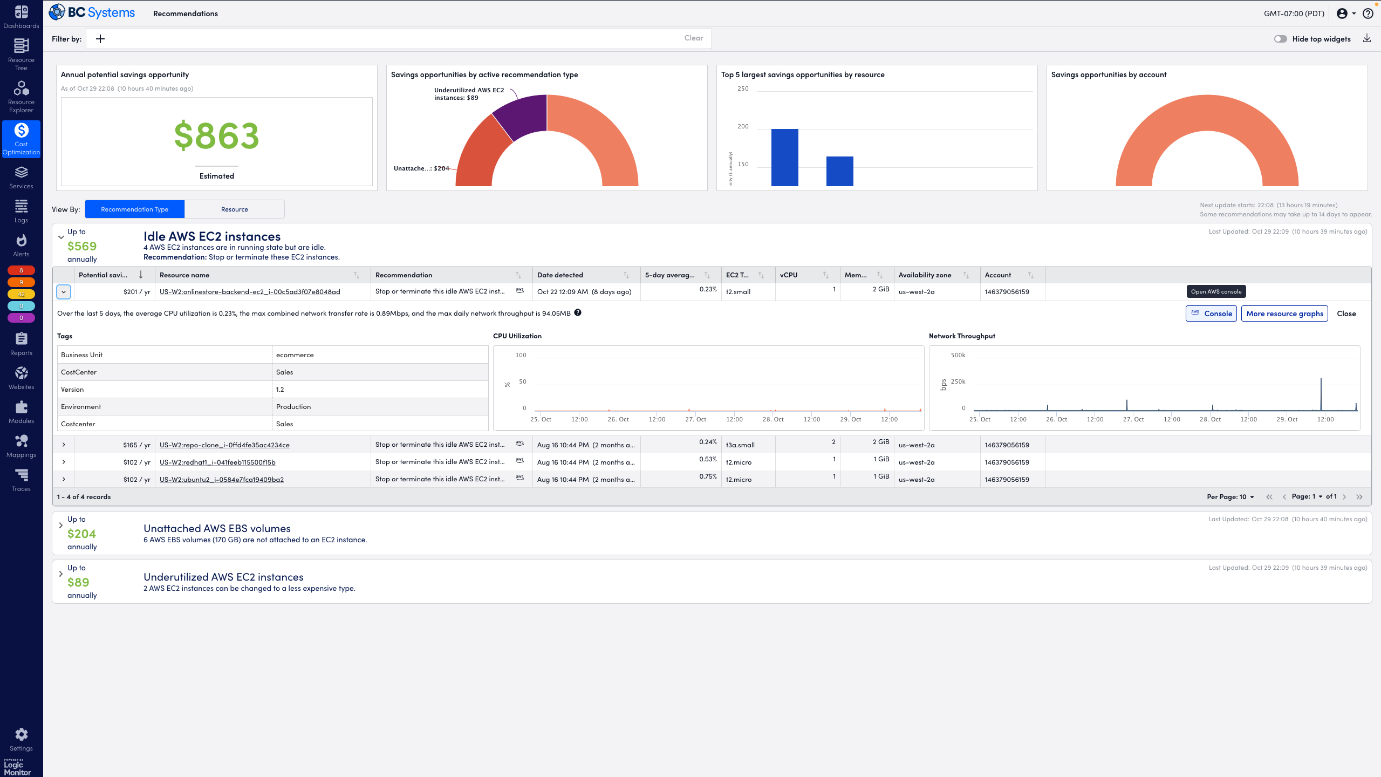This screenshot has height=777, width=1381.
Task: Click the tallest blue bar in Top 5 chart
Action: pyautogui.click(x=785, y=158)
